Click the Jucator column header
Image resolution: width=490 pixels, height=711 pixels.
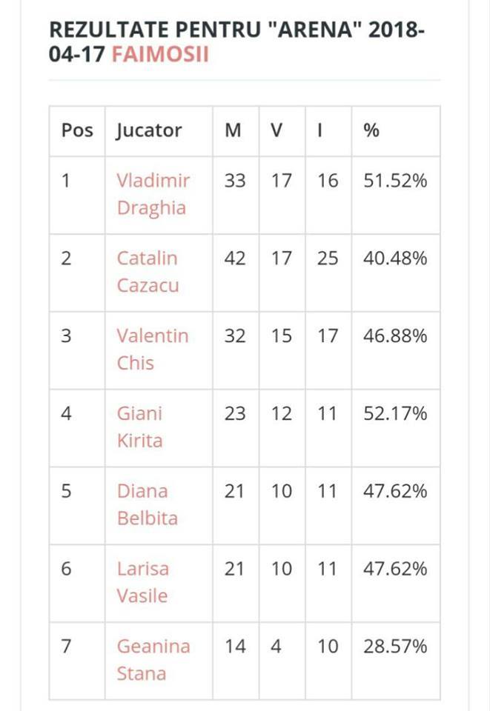pyautogui.click(x=149, y=130)
